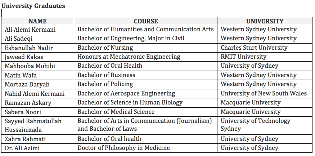The image size is (315, 156).
Task: Click the name Ali Sadeqi
Action: [x=18, y=39]
